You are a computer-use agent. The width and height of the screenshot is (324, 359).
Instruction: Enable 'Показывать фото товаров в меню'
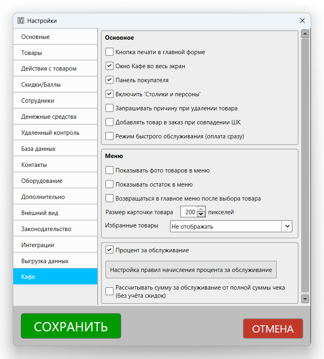(109, 170)
